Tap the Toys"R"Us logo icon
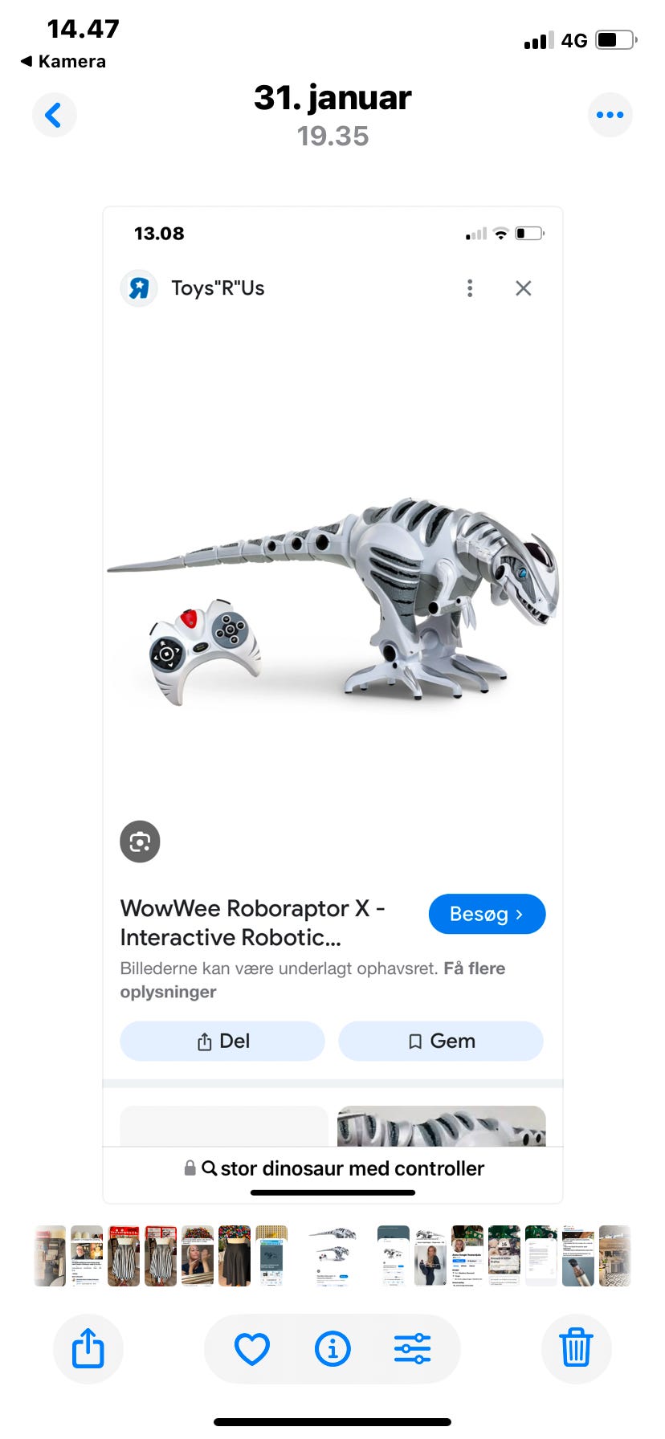This screenshot has width=665, height=1439. [x=139, y=288]
